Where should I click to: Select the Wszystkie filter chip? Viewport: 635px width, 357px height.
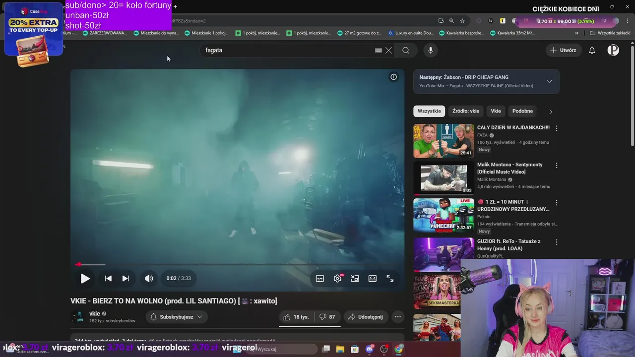pyautogui.click(x=429, y=111)
